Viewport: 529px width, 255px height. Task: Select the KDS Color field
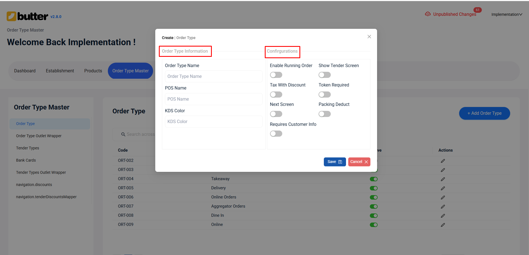213,121
